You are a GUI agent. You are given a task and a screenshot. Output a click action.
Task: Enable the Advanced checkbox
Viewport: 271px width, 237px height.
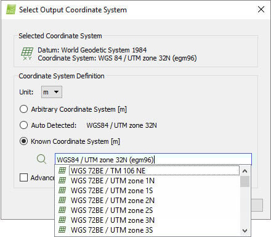point(23,178)
